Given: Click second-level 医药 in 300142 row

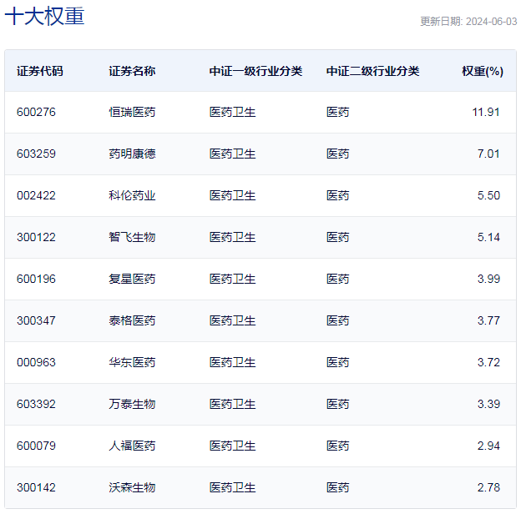Looking at the screenshot, I should tap(337, 488).
